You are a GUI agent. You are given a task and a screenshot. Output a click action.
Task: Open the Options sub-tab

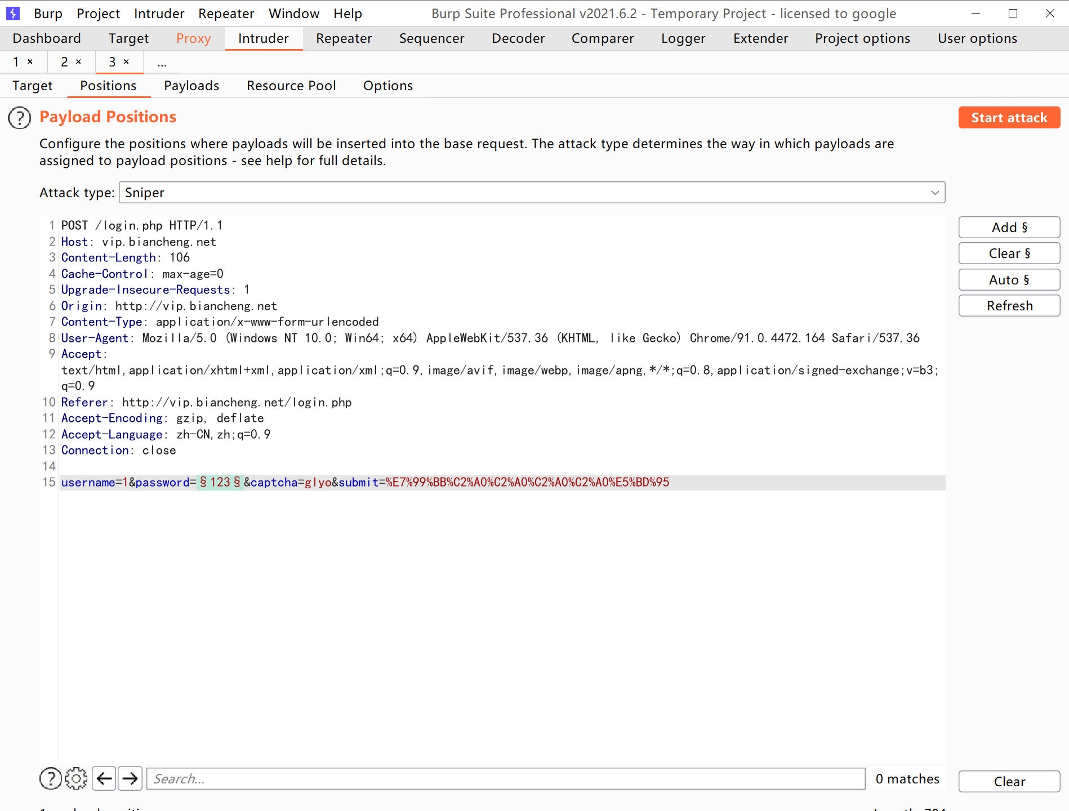pos(388,86)
